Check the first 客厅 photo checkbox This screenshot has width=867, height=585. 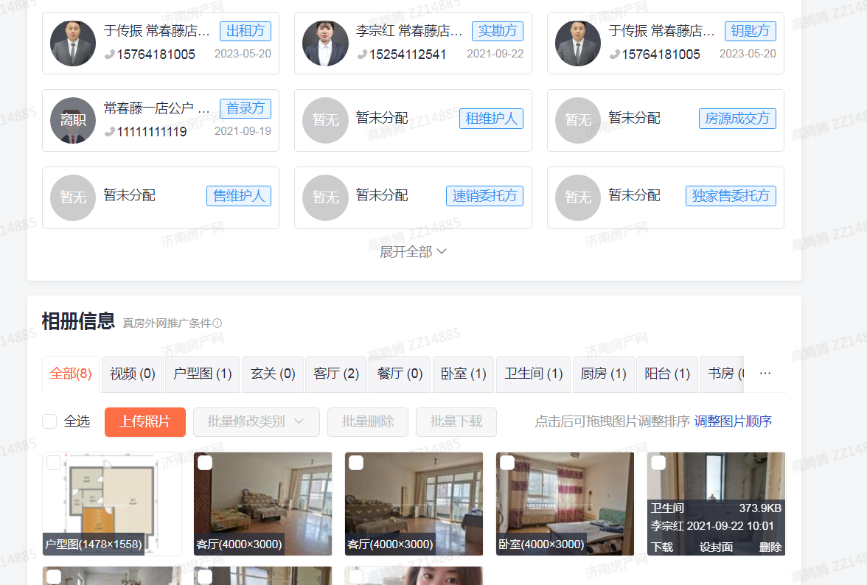(205, 463)
